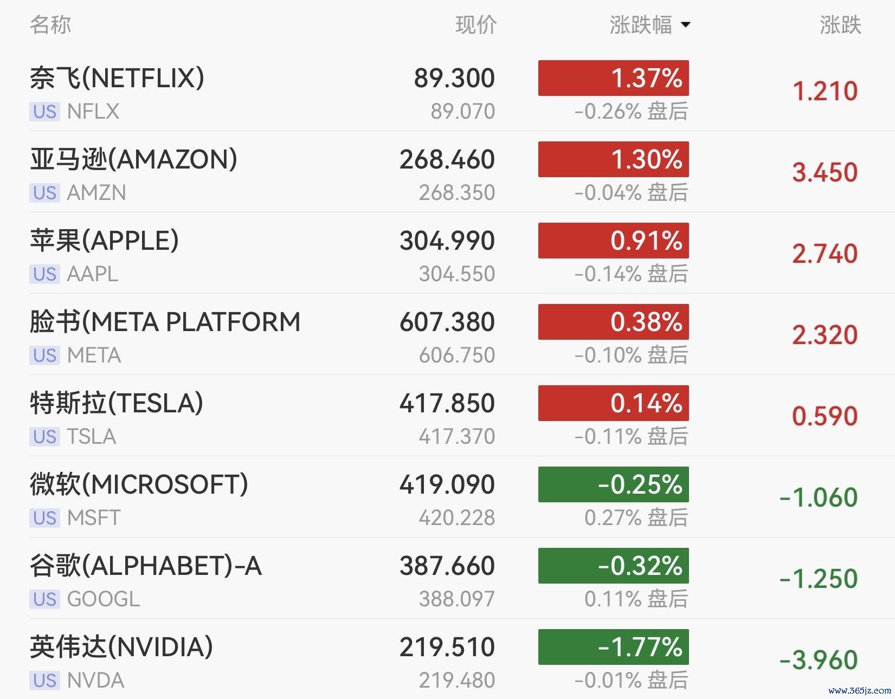Tap the green -1.77% change badge
This screenshot has height=699, width=895.
(614, 647)
